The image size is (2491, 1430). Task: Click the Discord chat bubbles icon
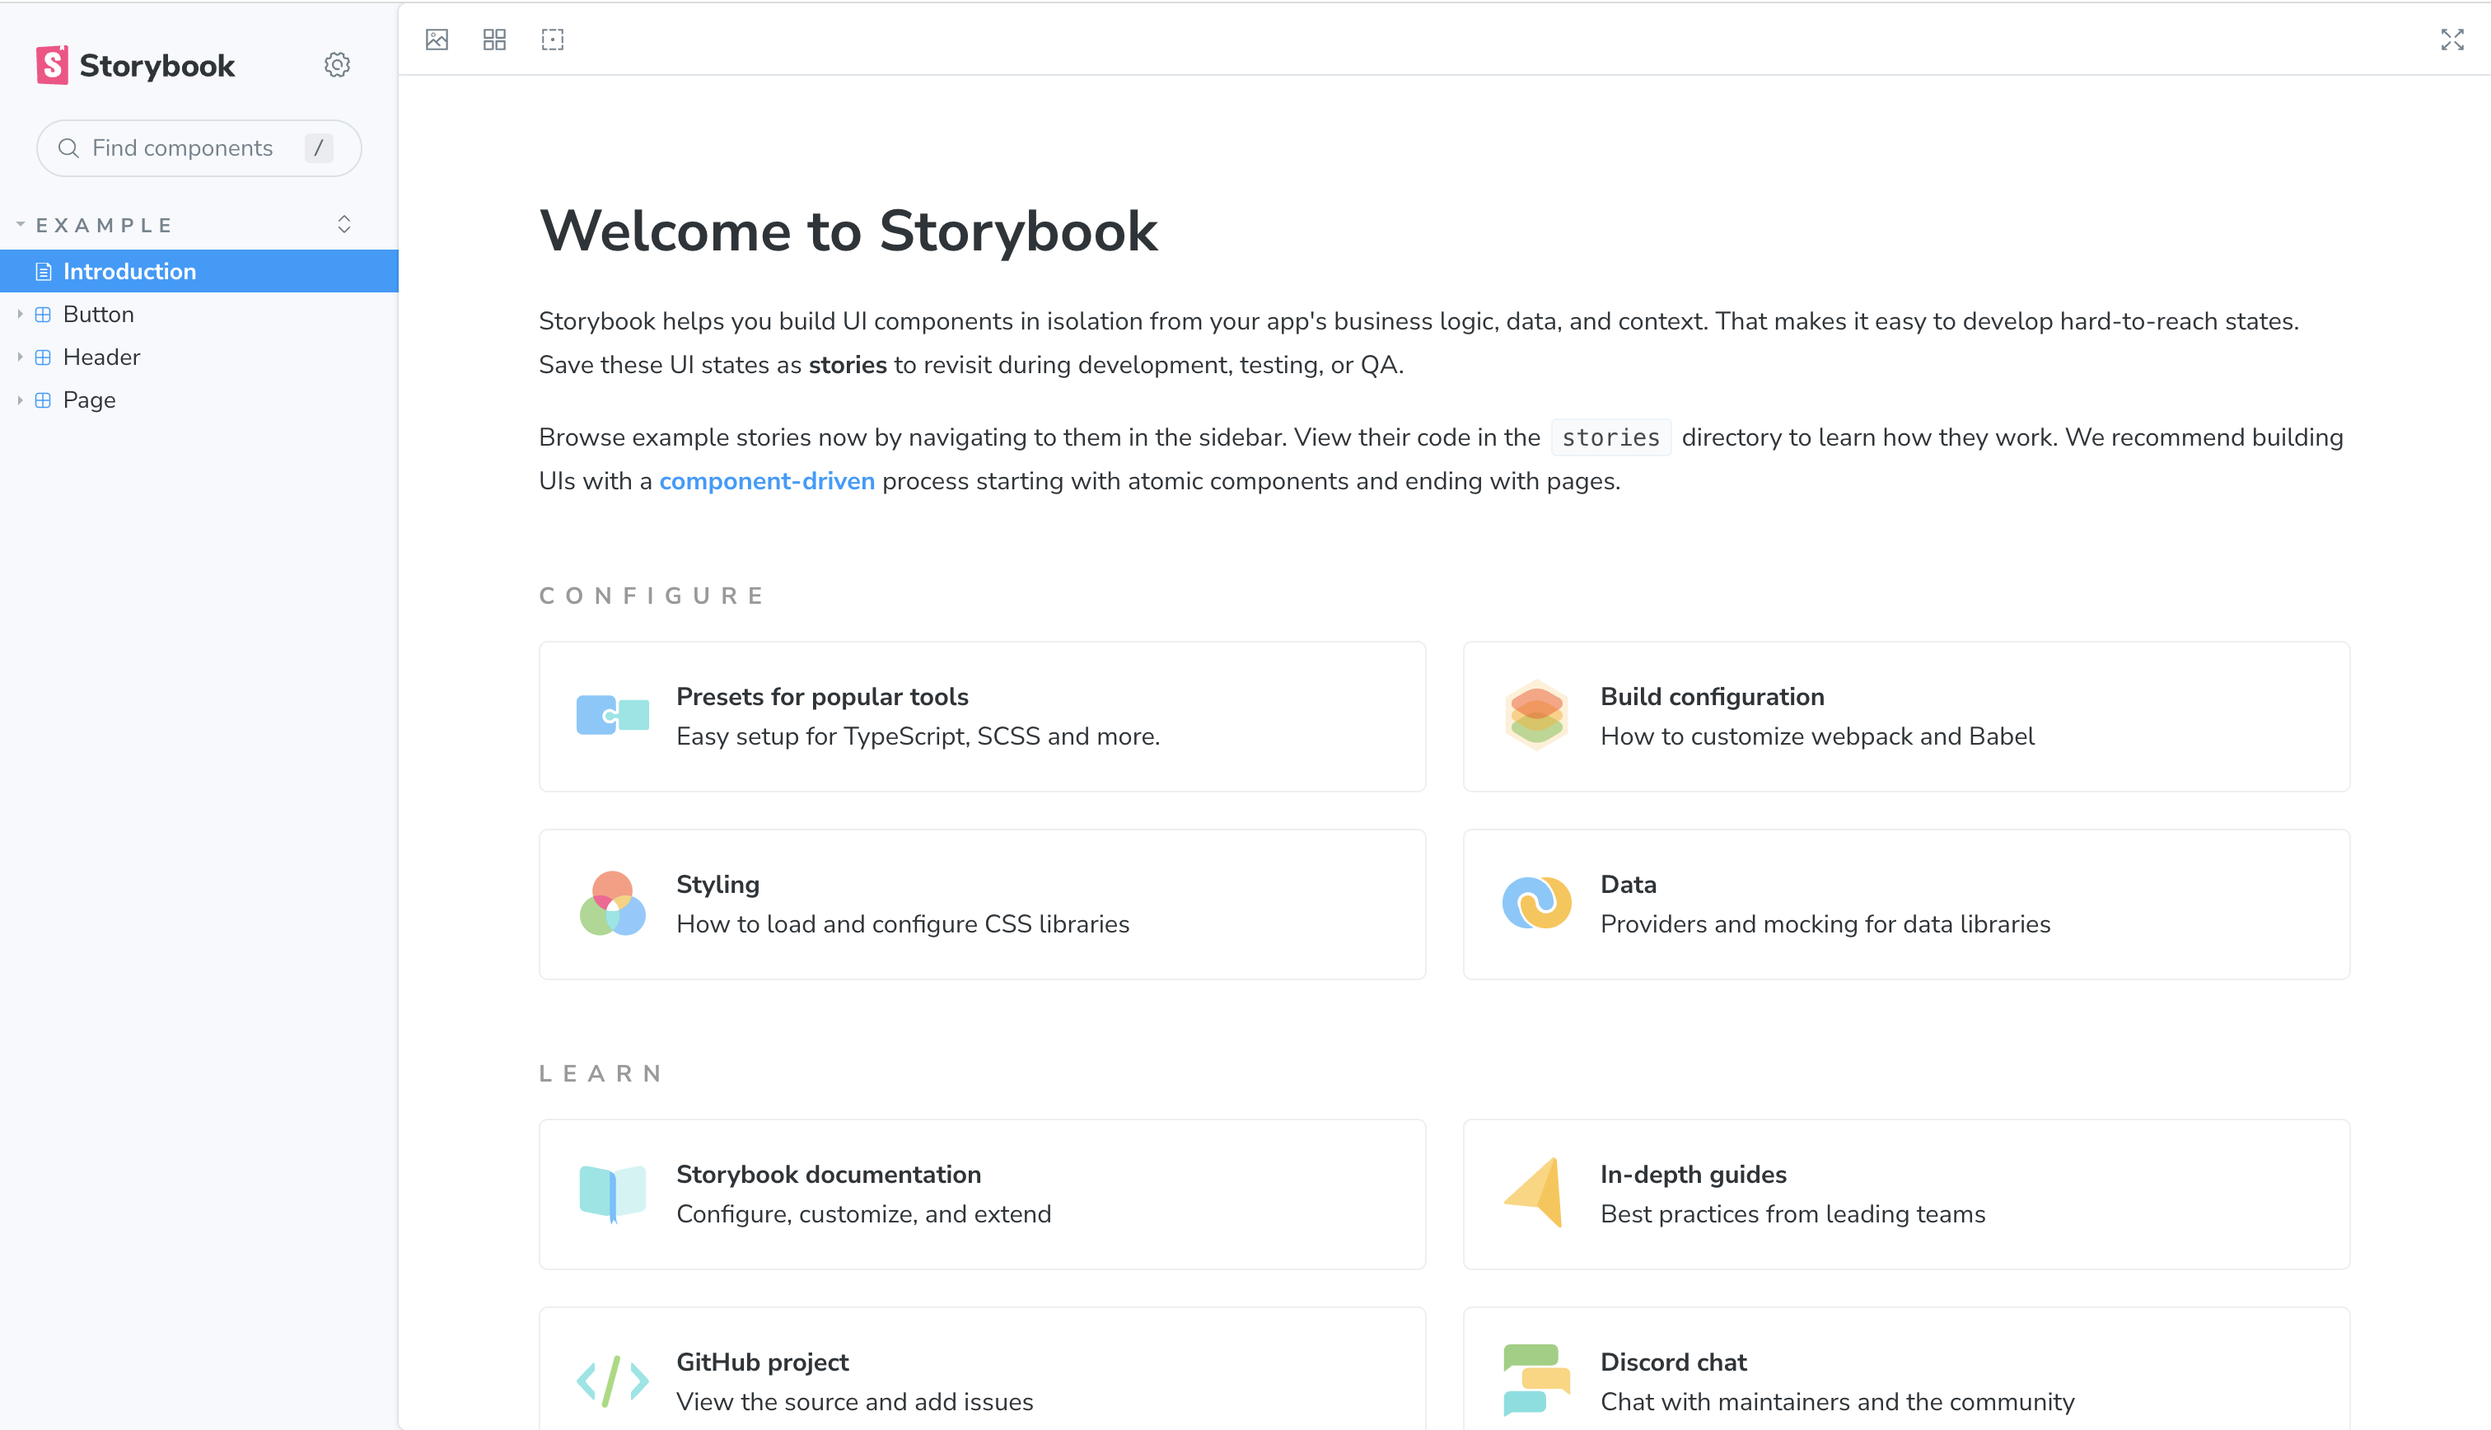point(1536,1379)
